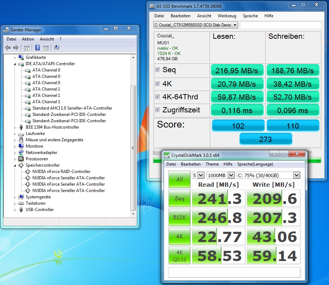This screenshot has width=329, height=285.
Task: Click the Seq read result 216,95 MB/s
Action: coord(237,70)
